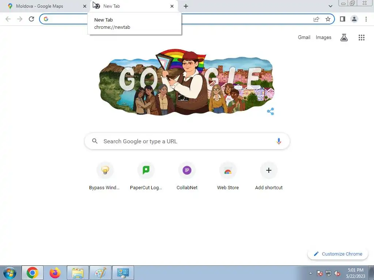
Task: Click the Google Doodle image
Action: pos(187,83)
